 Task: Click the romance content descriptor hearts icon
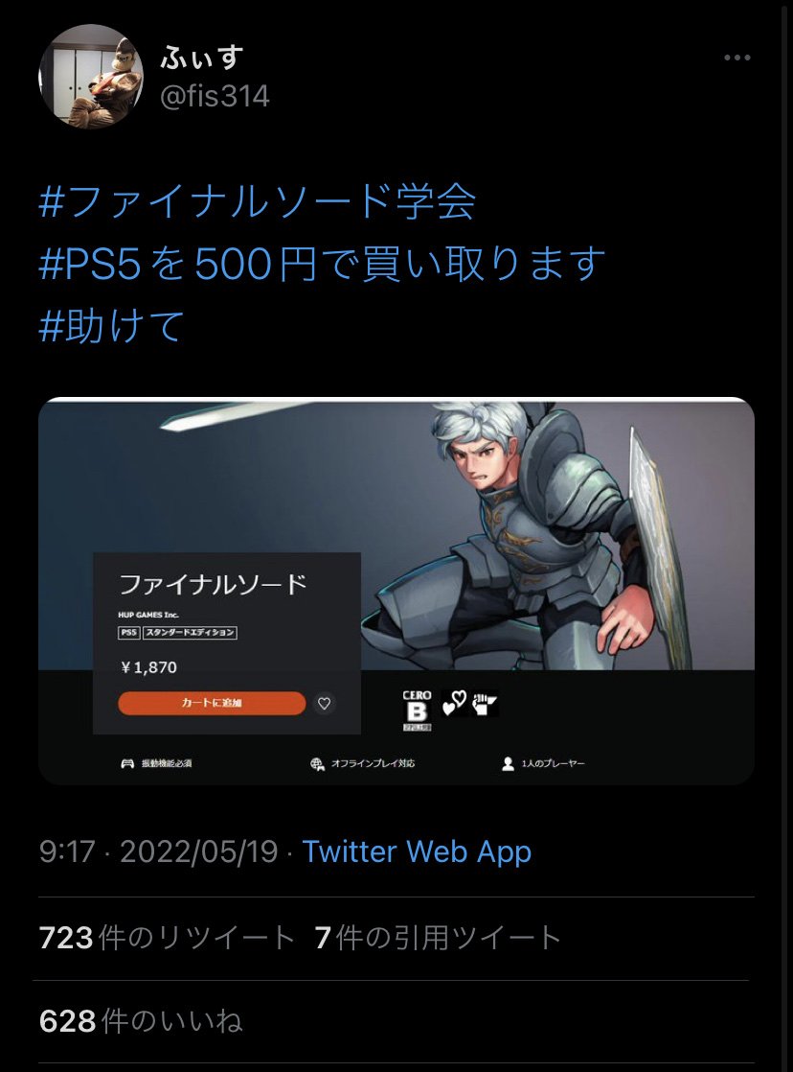pos(454,703)
